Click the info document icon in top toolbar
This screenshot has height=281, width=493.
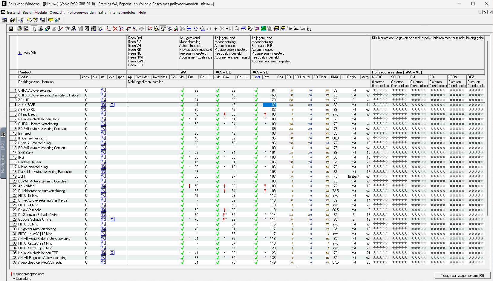tap(42, 20)
